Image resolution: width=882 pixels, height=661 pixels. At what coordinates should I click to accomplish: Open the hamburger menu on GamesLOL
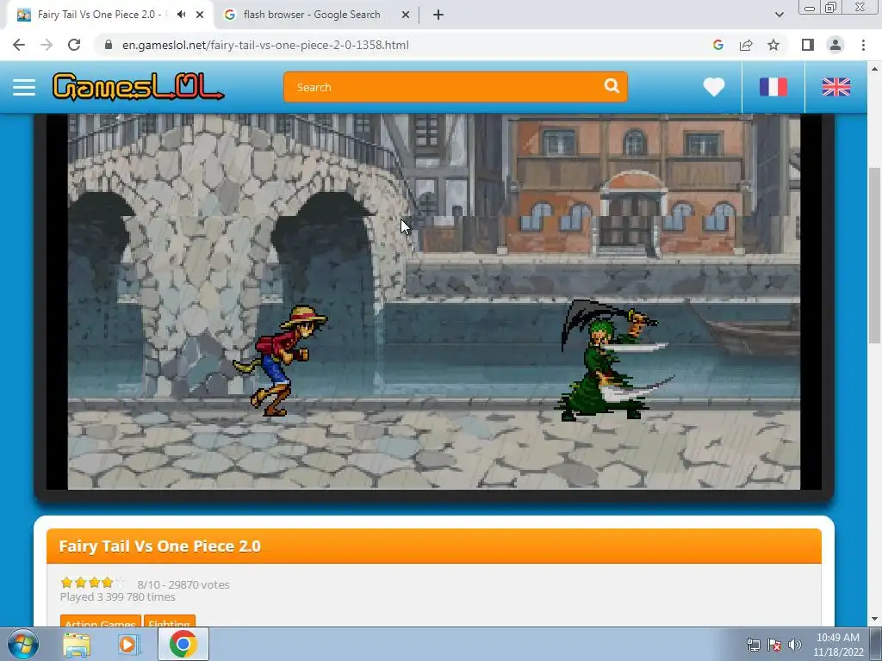pos(24,87)
